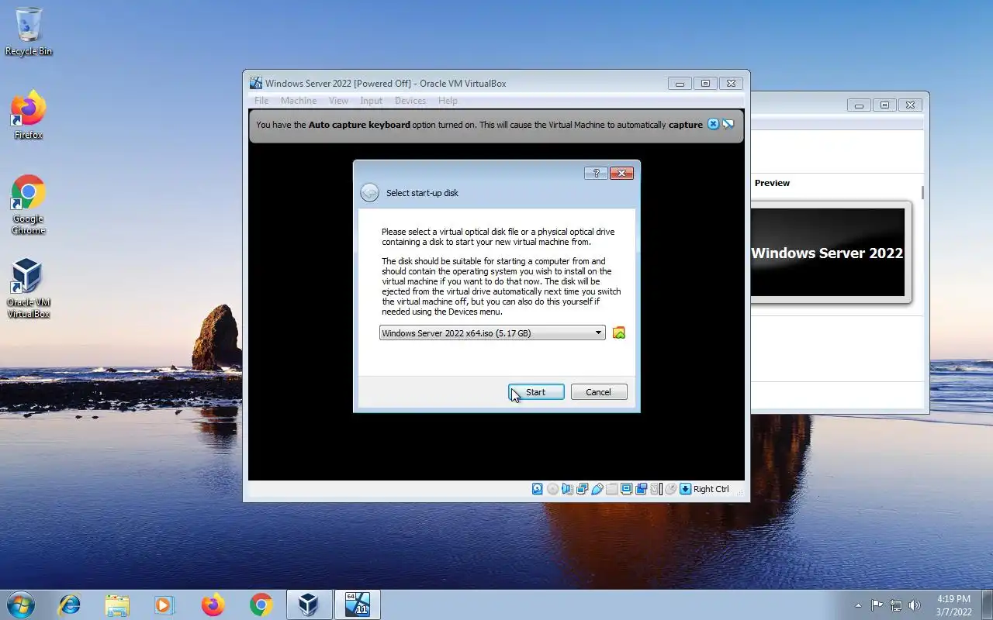Click the help question mark button in dialog

(x=596, y=174)
